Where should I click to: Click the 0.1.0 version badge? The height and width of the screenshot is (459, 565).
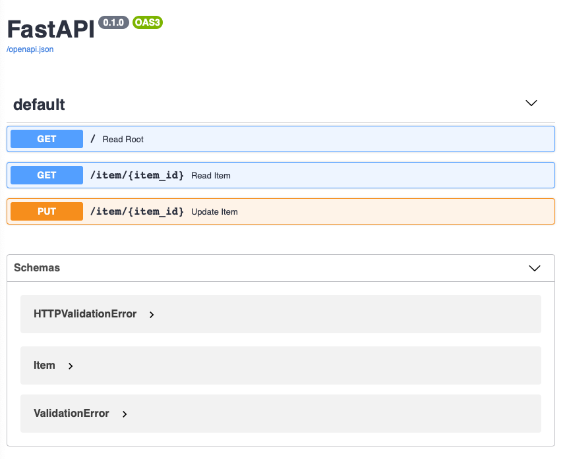click(113, 22)
